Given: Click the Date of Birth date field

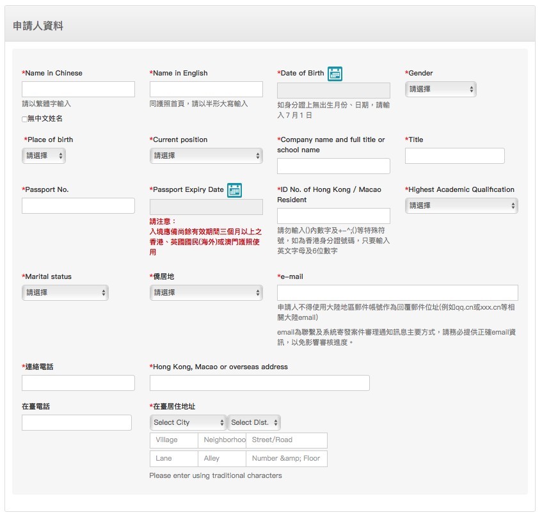Looking at the screenshot, I should [x=333, y=90].
